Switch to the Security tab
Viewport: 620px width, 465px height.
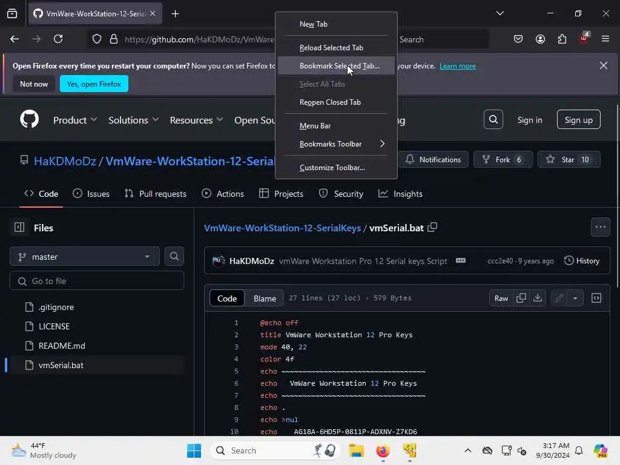(x=341, y=194)
